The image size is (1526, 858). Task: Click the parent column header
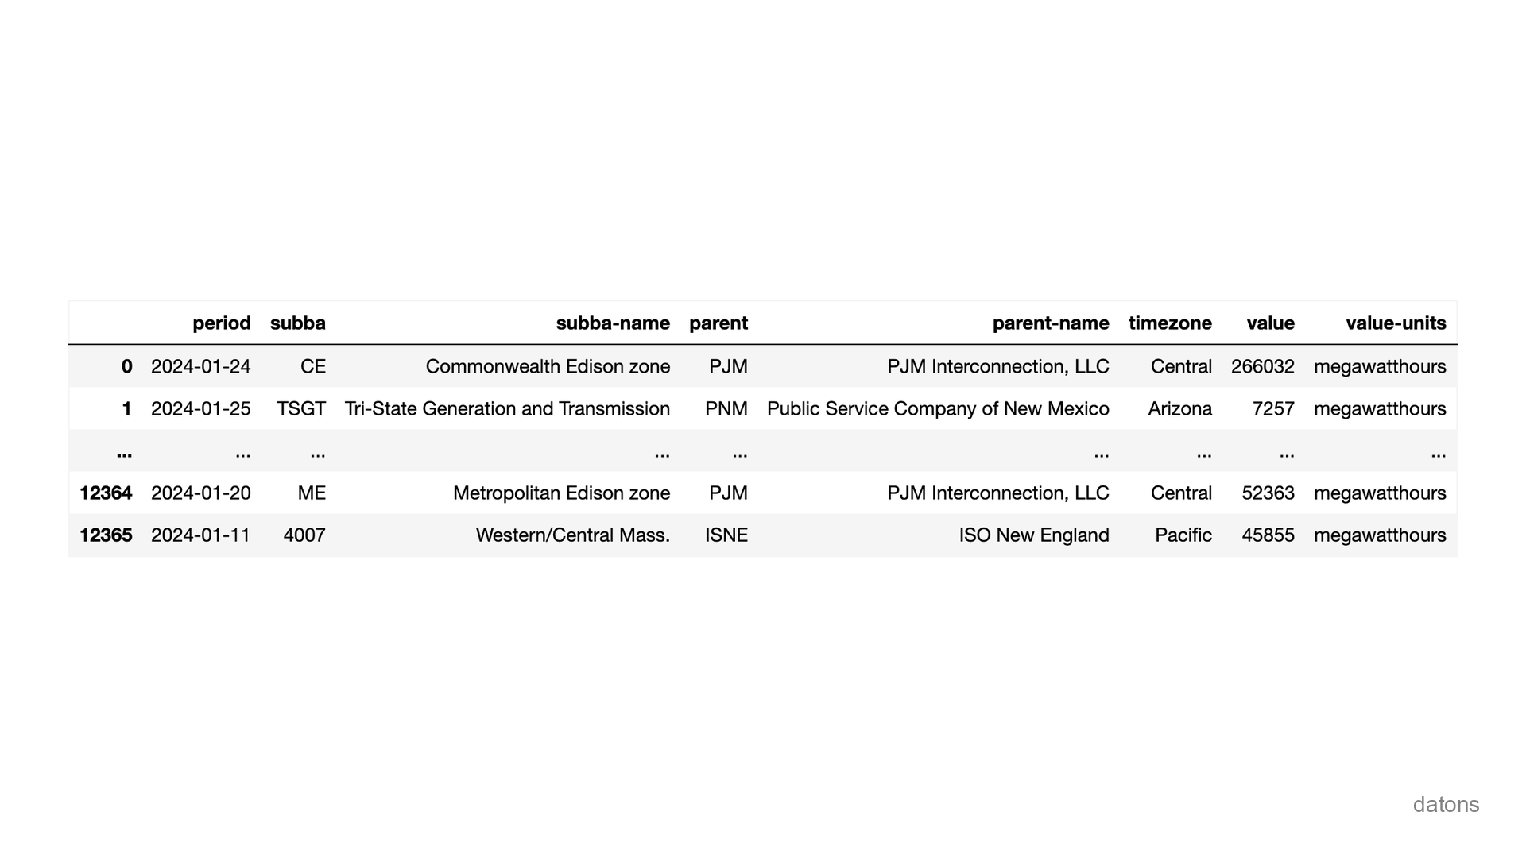[718, 323]
